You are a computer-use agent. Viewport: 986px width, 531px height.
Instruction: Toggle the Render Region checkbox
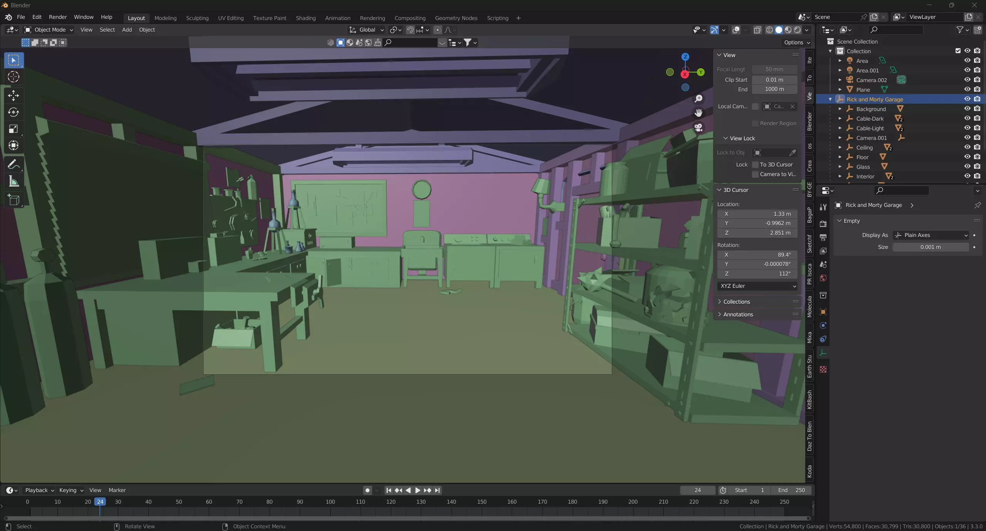click(x=755, y=123)
